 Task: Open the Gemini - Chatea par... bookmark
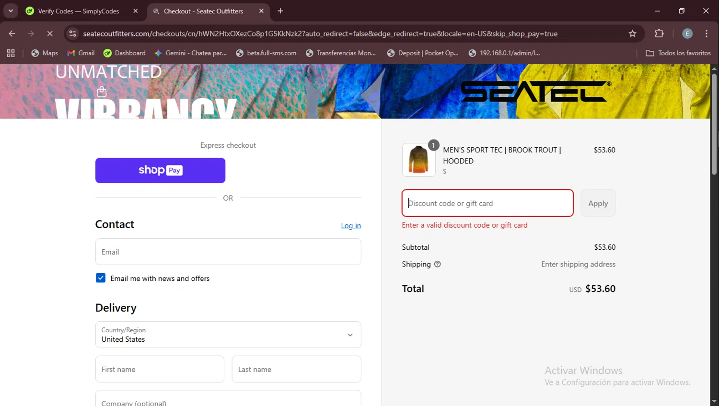(x=191, y=53)
